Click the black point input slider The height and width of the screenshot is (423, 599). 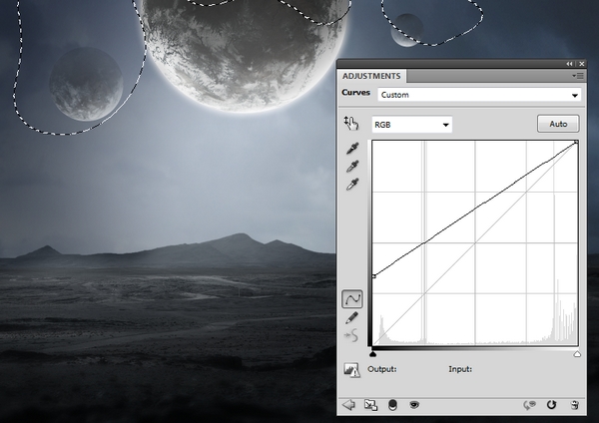[x=373, y=353]
